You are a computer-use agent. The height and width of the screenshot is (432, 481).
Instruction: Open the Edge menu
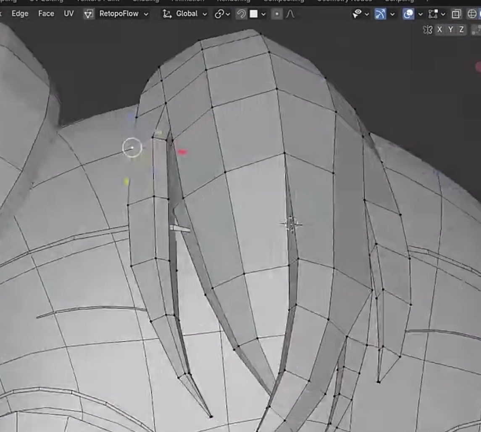[x=20, y=13]
